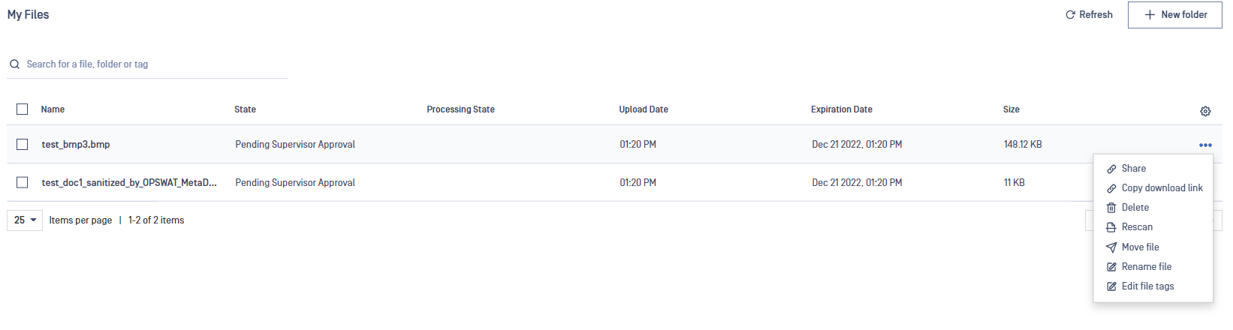Image resolution: width=1233 pixels, height=330 pixels.
Task: Check the box for test_bmp3.bmp
Action: tap(23, 144)
